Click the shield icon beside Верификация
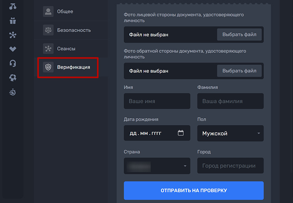This screenshot has width=293, height=203. [x=48, y=67]
